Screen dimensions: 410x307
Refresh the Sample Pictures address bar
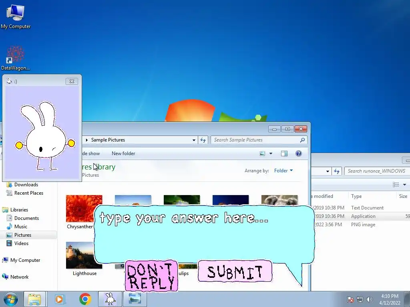(203, 140)
